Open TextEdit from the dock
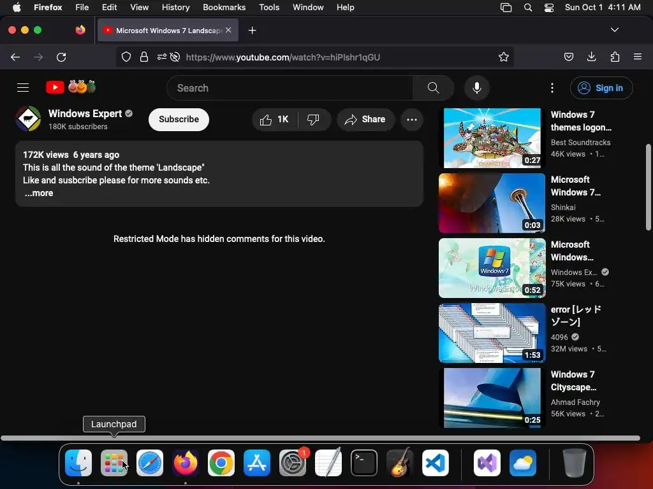This screenshot has height=489, width=653. (x=328, y=463)
